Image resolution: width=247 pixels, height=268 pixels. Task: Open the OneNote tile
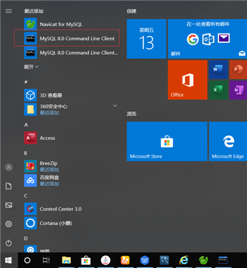coord(238,90)
